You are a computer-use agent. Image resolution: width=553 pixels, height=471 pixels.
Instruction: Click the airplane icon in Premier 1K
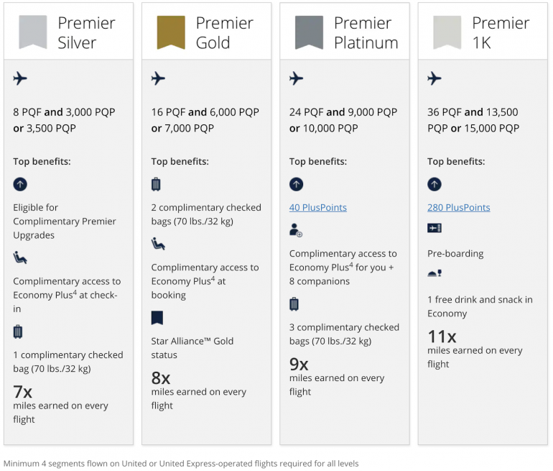click(434, 78)
